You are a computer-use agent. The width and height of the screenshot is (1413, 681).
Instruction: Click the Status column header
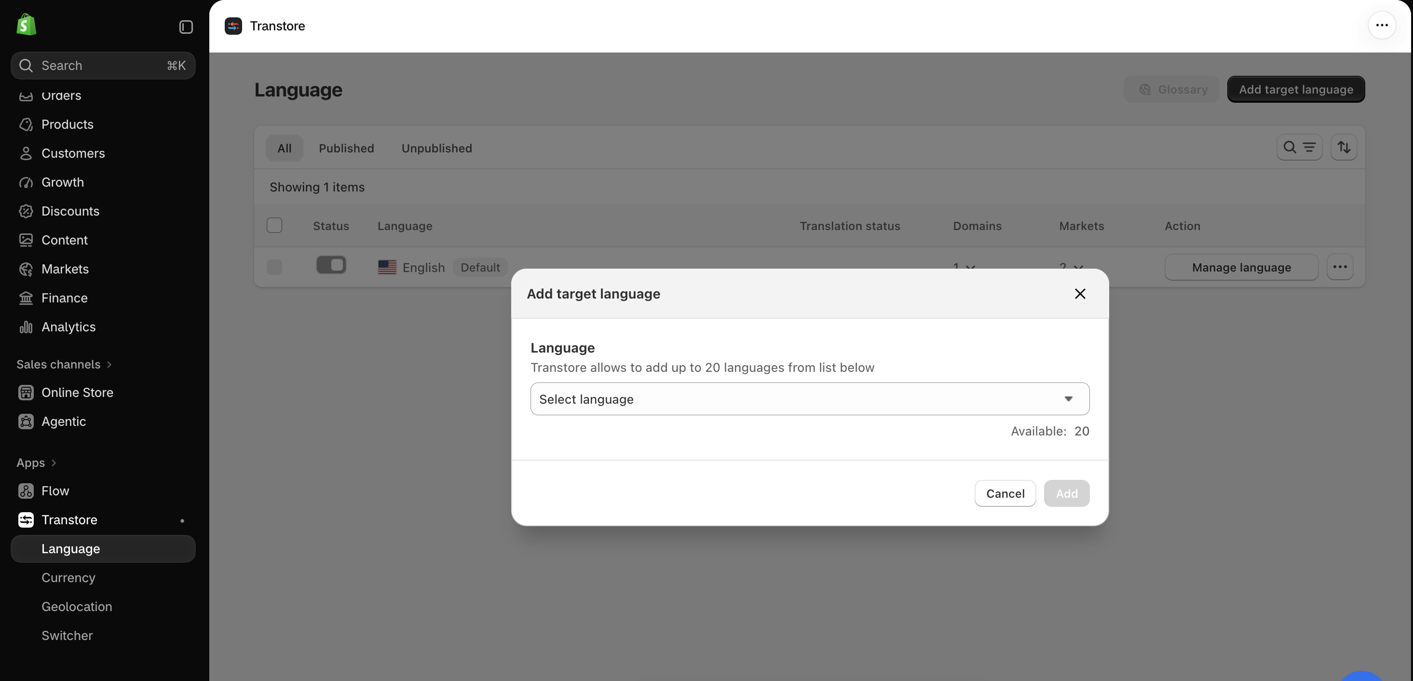(x=331, y=226)
